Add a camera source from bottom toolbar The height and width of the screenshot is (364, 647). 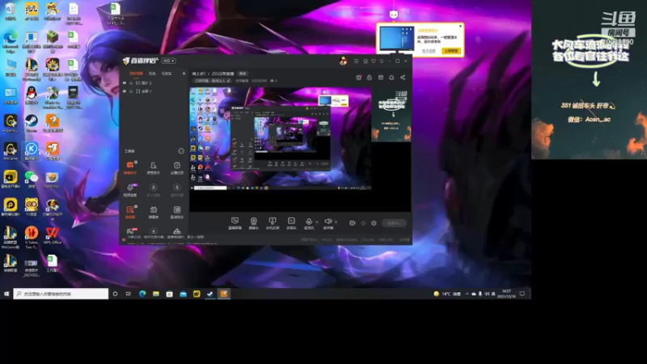pos(253,223)
